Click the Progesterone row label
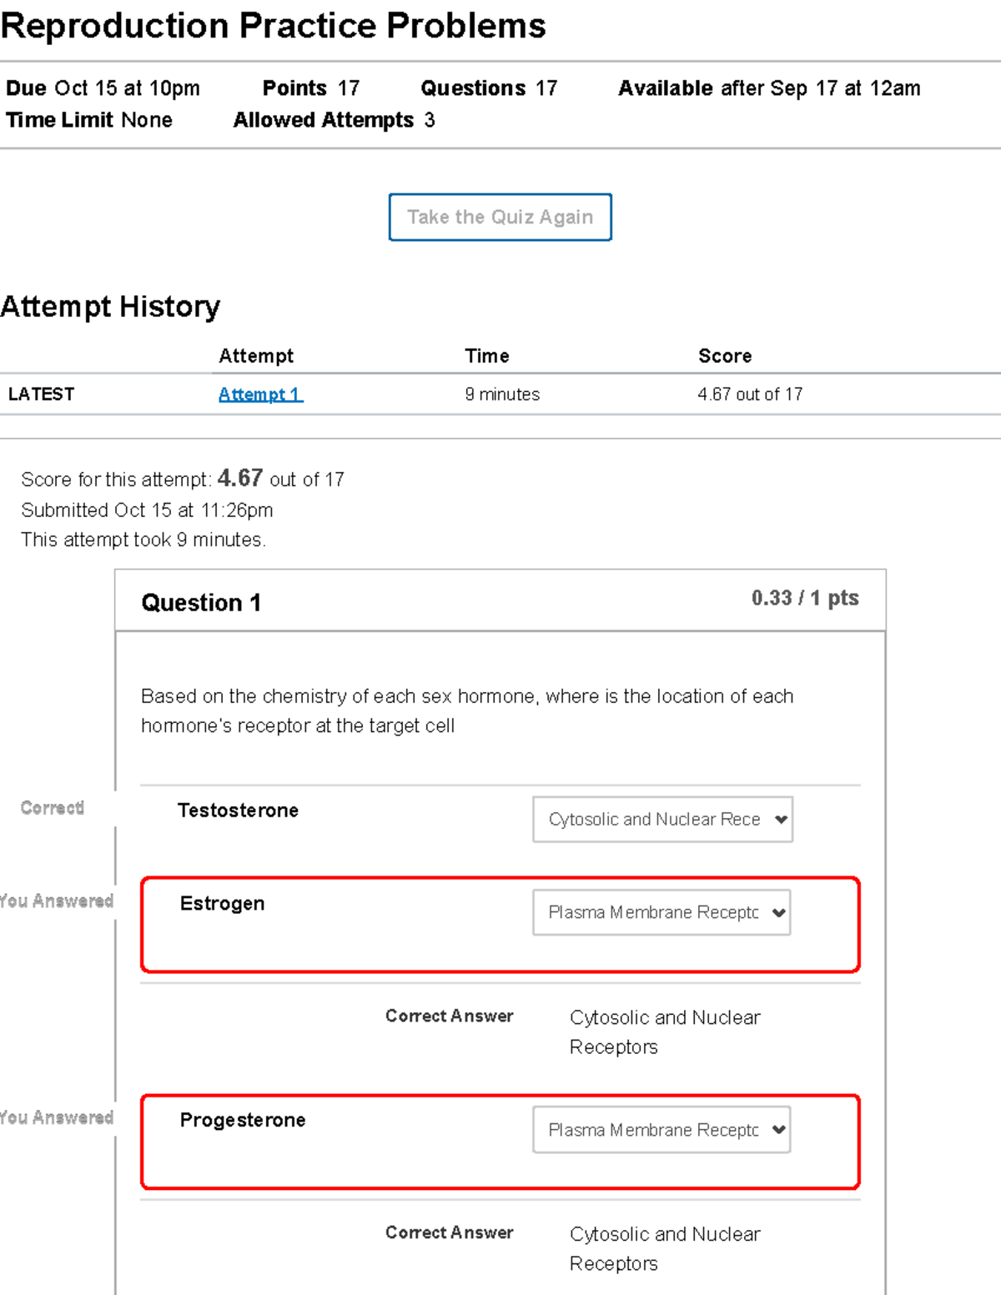The width and height of the screenshot is (1001, 1295). 242,1120
